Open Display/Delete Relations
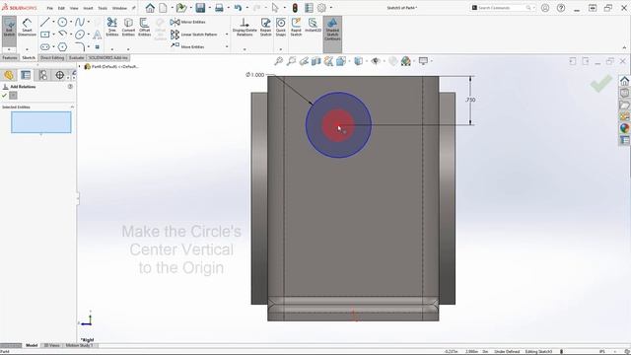631x355 pixels. pyautogui.click(x=245, y=28)
